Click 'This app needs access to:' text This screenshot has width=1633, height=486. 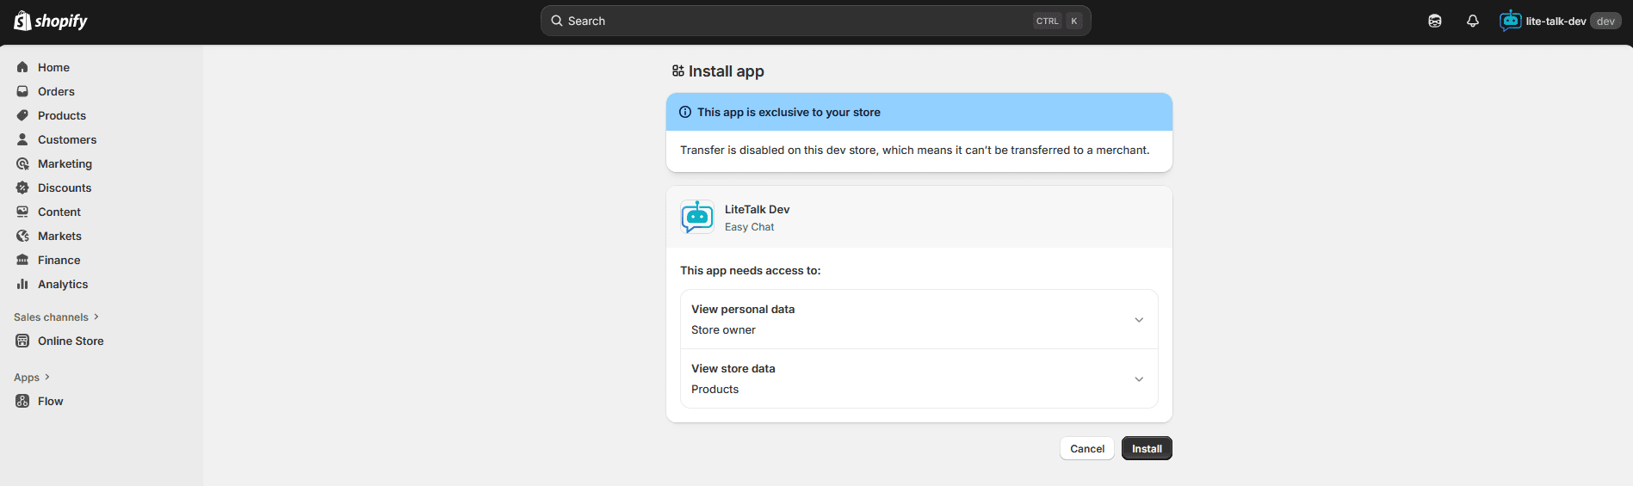click(751, 270)
